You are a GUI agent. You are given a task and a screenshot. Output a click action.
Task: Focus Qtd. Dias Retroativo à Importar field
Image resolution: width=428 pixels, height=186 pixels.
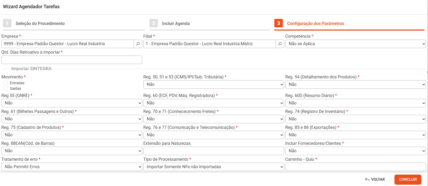point(72,60)
